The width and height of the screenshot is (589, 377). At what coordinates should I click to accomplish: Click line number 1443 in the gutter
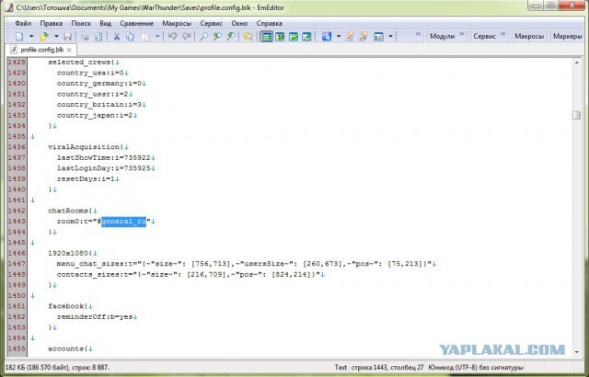[17, 222]
